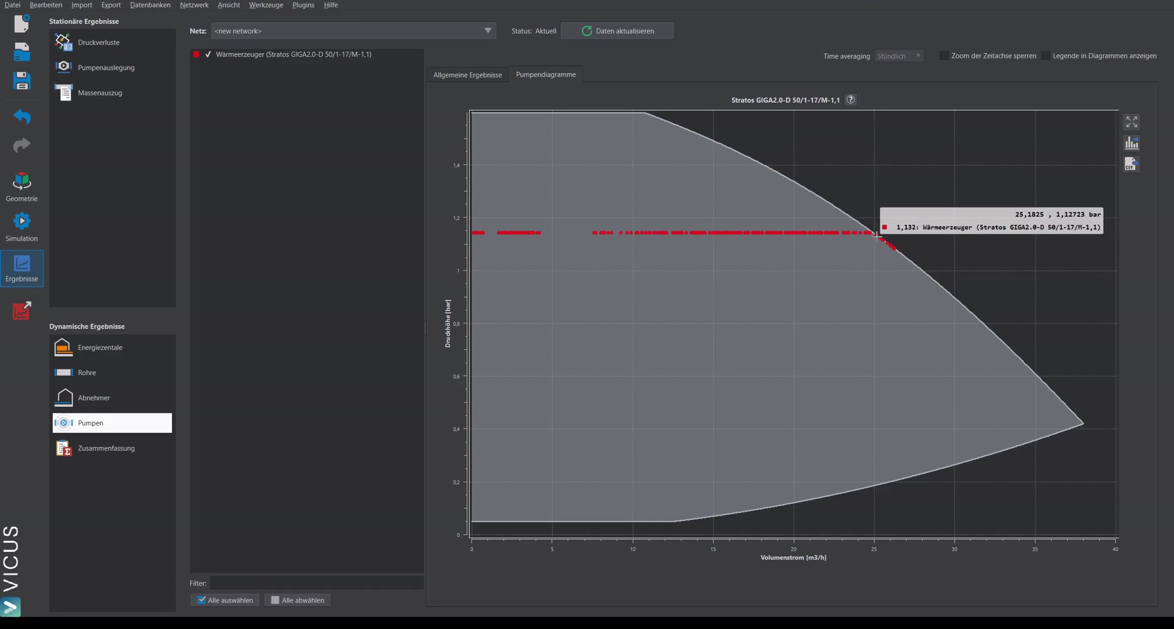Open the Netz network dropdown

click(353, 31)
